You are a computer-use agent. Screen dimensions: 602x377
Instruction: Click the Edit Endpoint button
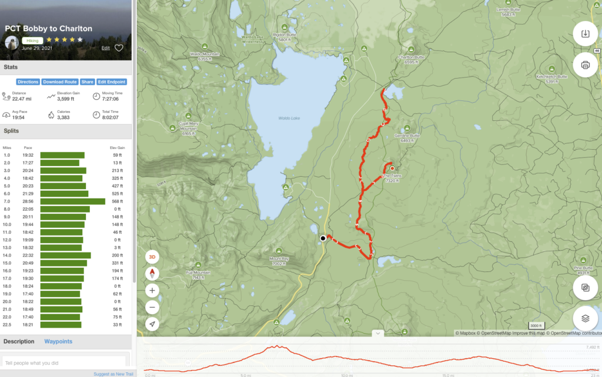click(111, 82)
